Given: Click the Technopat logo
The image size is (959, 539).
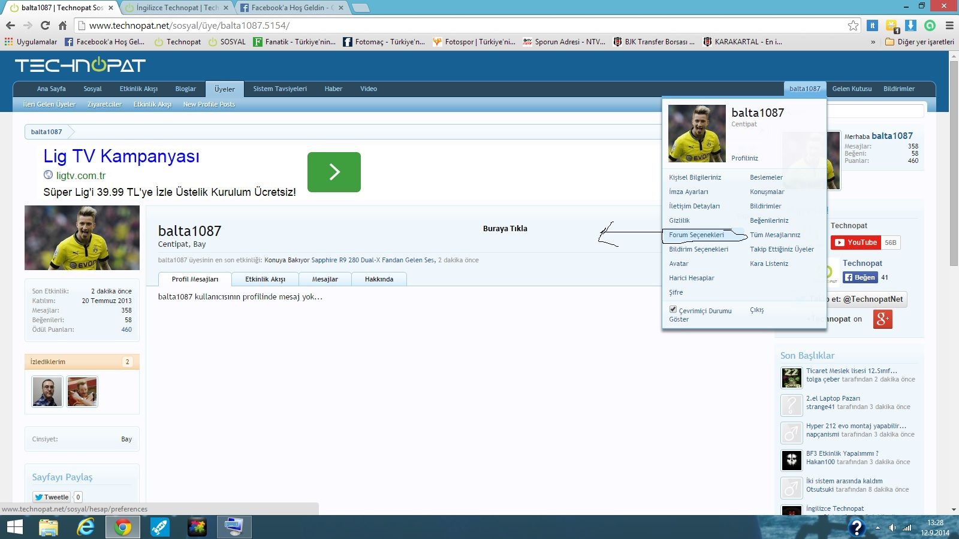Looking at the screenshot, I should 80,65.
